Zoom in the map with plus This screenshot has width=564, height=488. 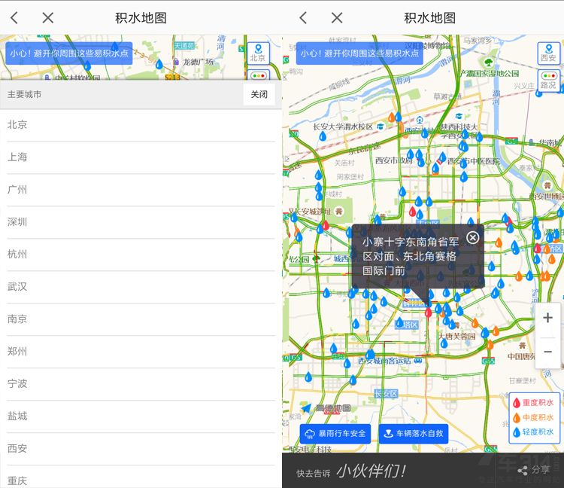tap(547, 318)
